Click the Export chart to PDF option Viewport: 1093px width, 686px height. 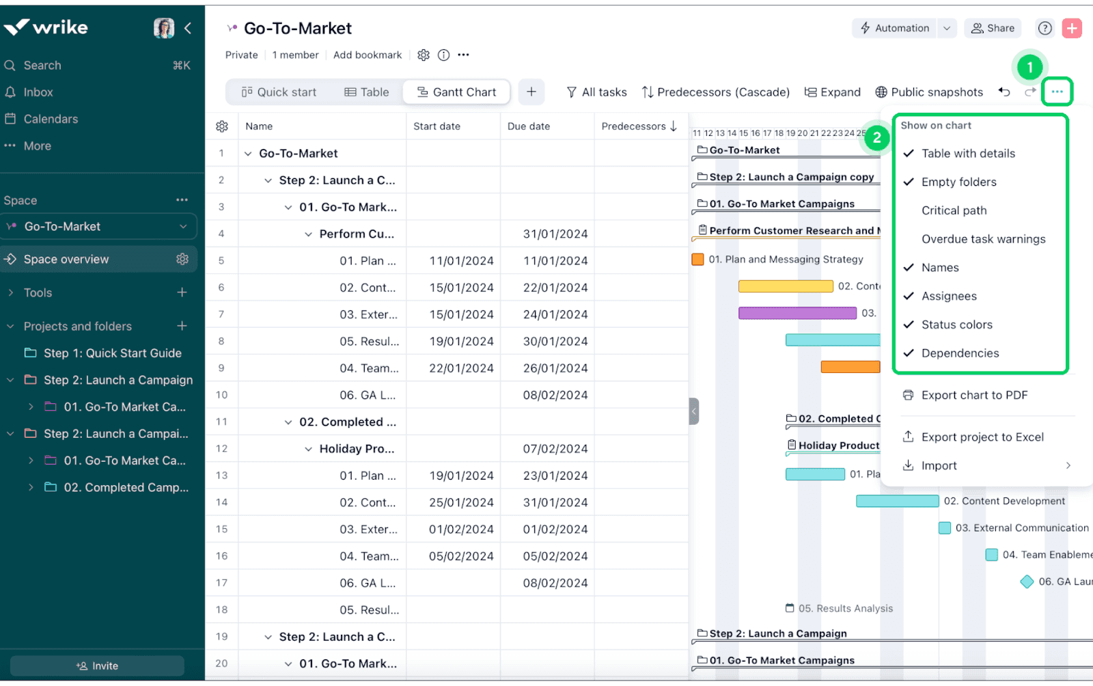[973, 395]
